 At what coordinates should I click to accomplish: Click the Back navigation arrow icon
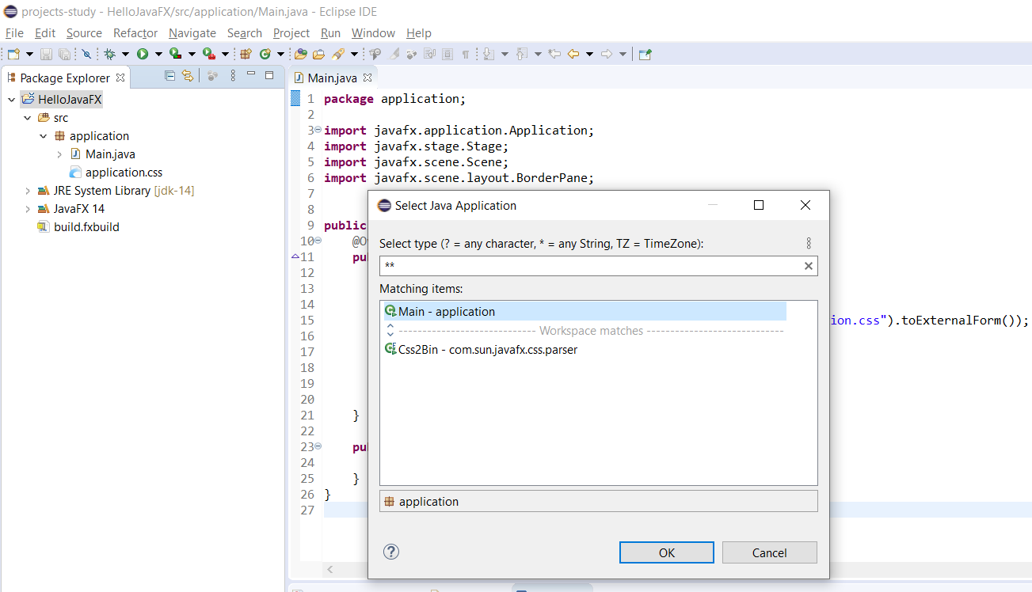[x=573, y=54]
